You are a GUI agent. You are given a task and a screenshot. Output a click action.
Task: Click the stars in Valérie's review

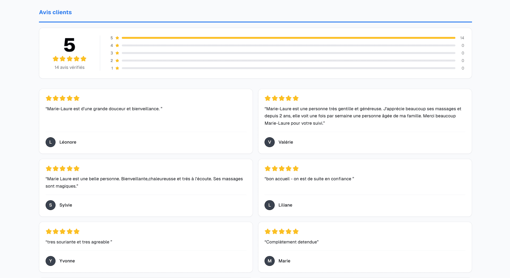click(282, 98)
